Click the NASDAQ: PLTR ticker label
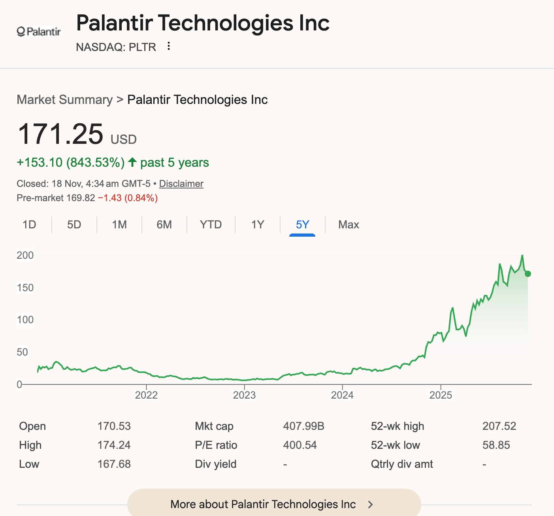 click(116, 47)
